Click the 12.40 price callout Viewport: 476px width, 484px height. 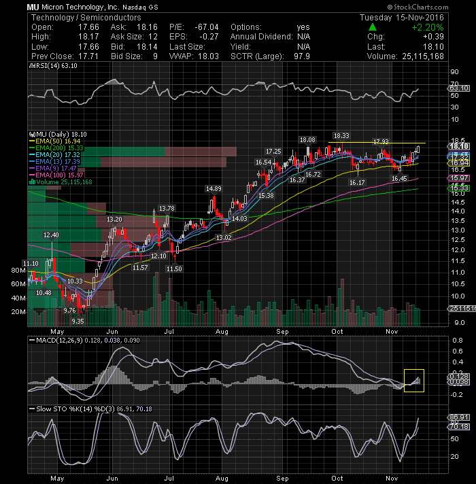pyautogui.click(x=51, y=235)
